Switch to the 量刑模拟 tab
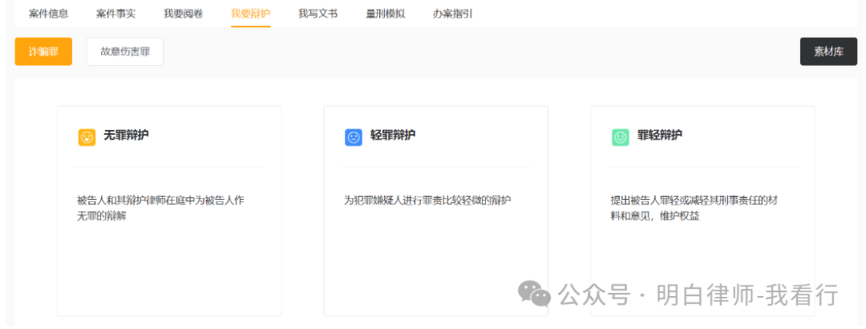 coord(386,14)
